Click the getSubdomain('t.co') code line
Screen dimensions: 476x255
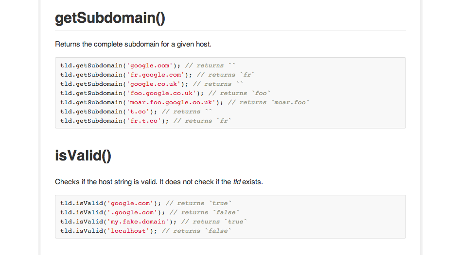(x=136, y=112)
